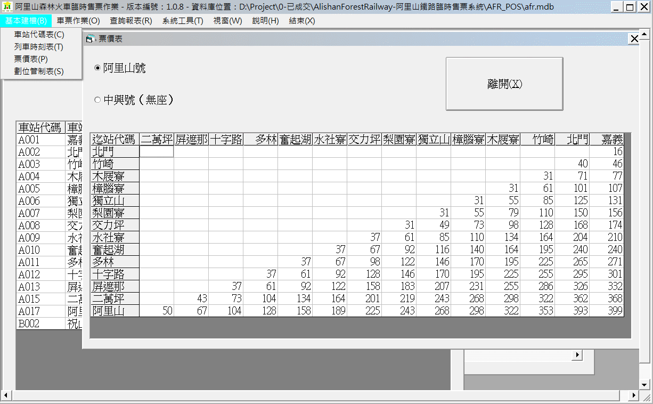Click station code A001 in the background table
Screen dimensions: 653x404
pos(40,140)
